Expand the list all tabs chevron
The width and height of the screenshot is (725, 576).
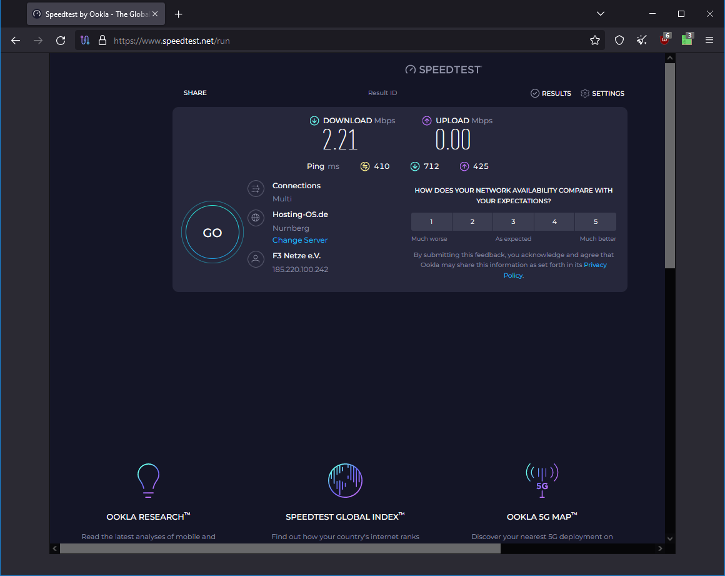point(601,14)
